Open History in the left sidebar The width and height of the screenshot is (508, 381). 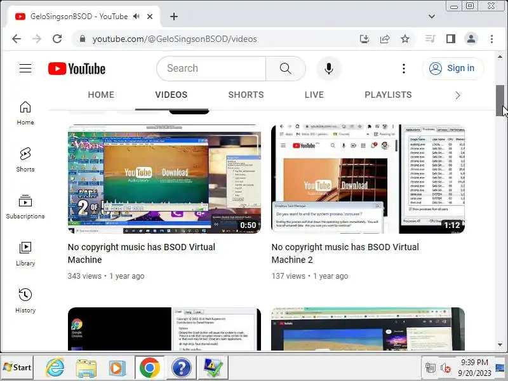(x=25, y=301)
